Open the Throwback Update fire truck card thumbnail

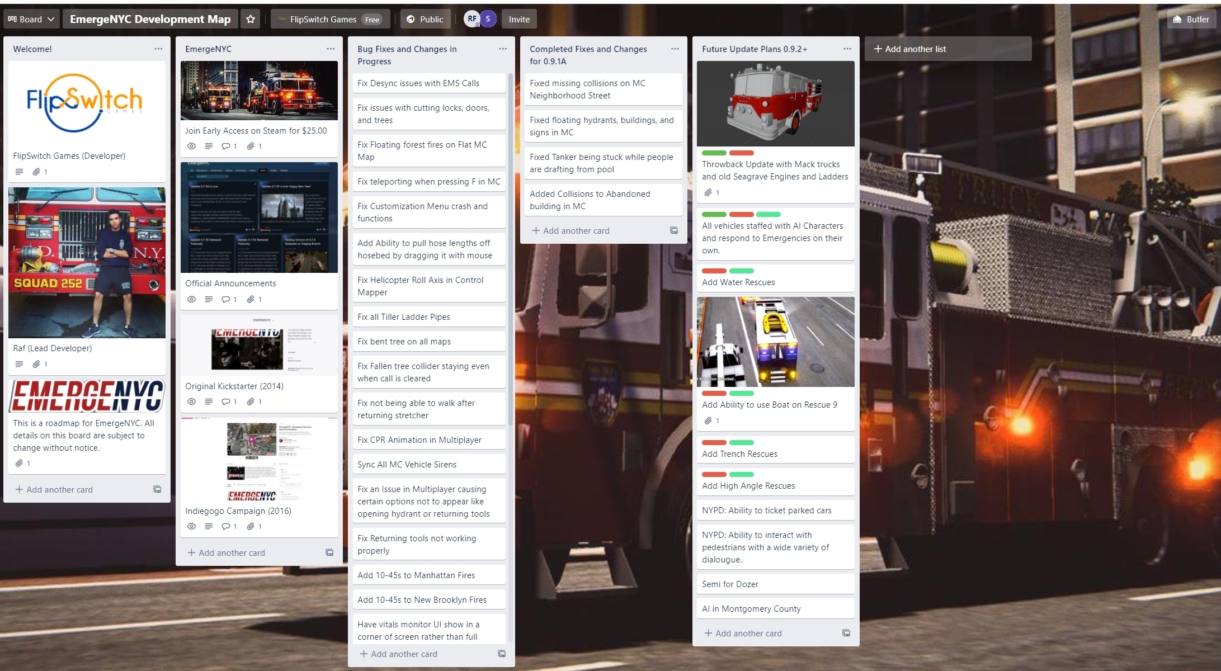tap(775, 103)
